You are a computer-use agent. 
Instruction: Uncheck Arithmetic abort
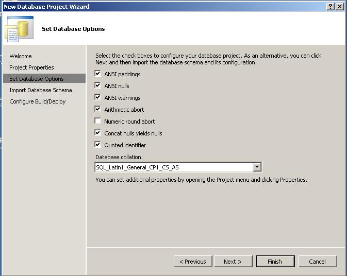click(x=97, y=109)
